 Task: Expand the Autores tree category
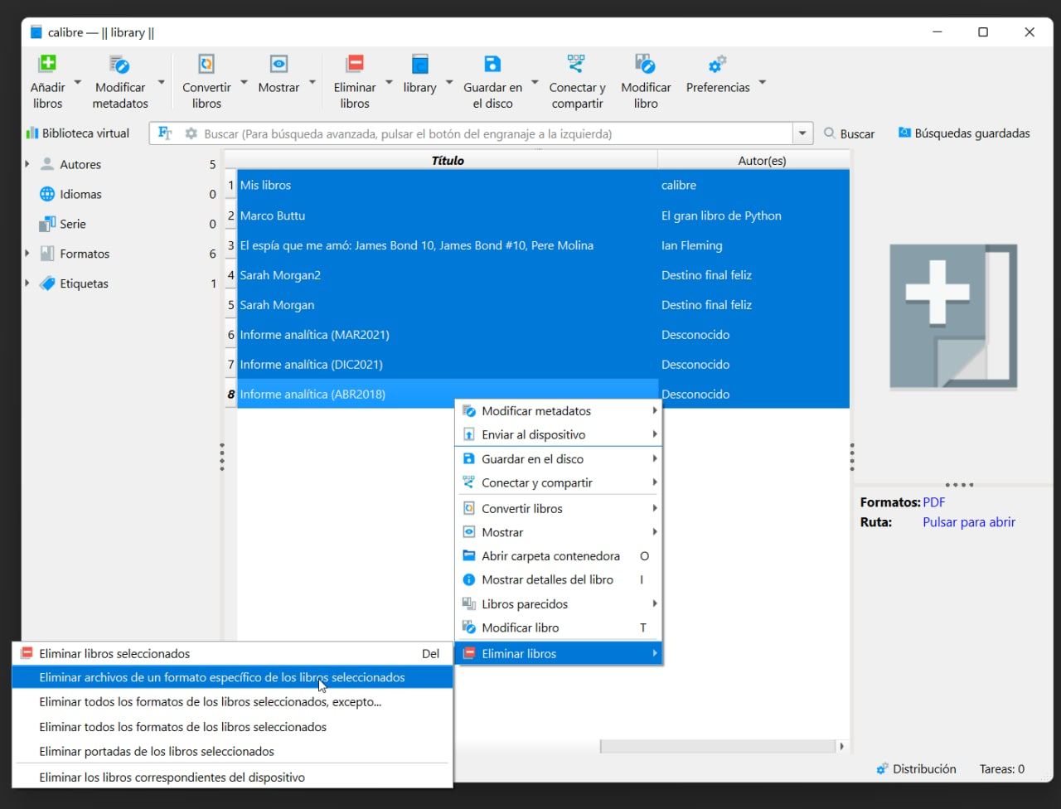click(x=27, y=164)
